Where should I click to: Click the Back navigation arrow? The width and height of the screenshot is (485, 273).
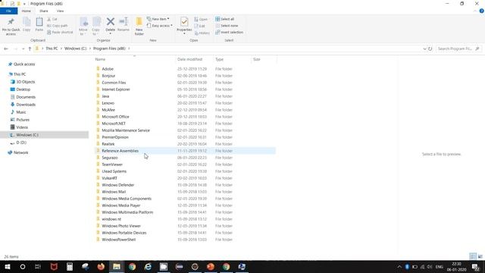tap(6, 49)
